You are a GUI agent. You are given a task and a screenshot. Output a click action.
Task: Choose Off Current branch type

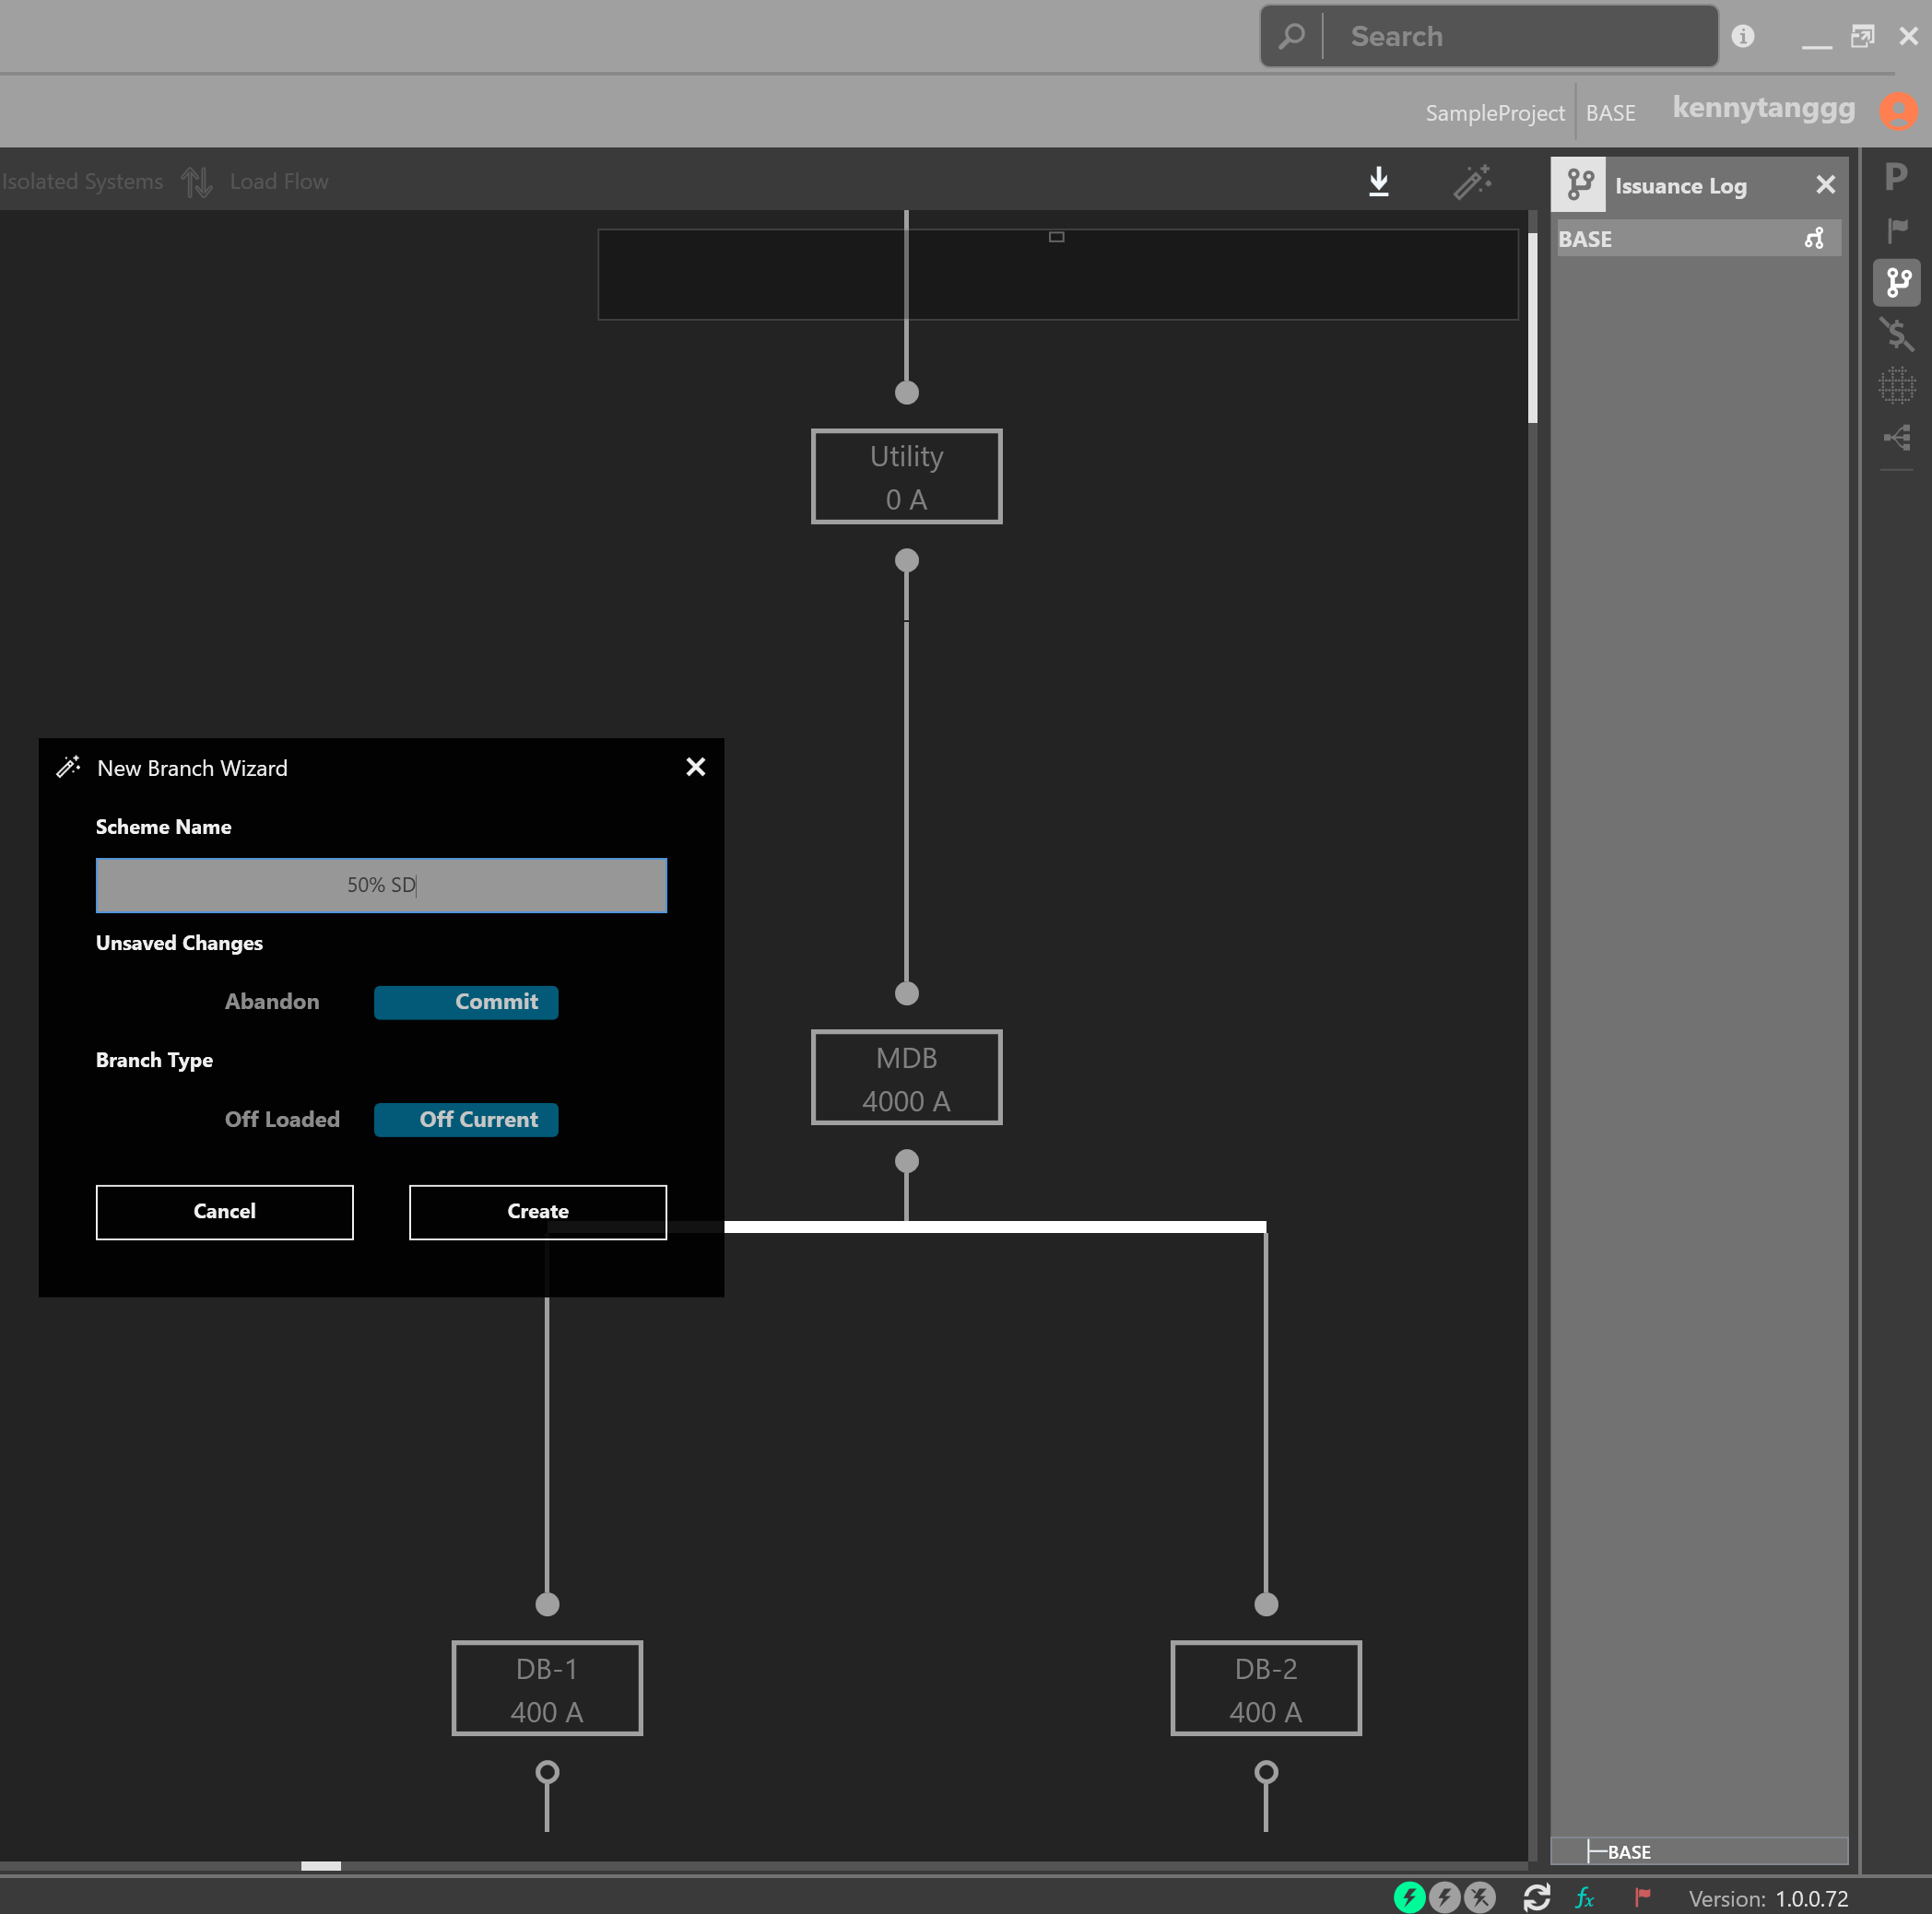(466, 1120)
